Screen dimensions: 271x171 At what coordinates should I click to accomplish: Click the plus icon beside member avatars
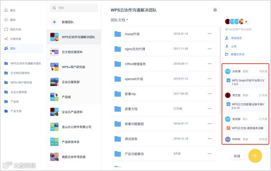point(246,22)
